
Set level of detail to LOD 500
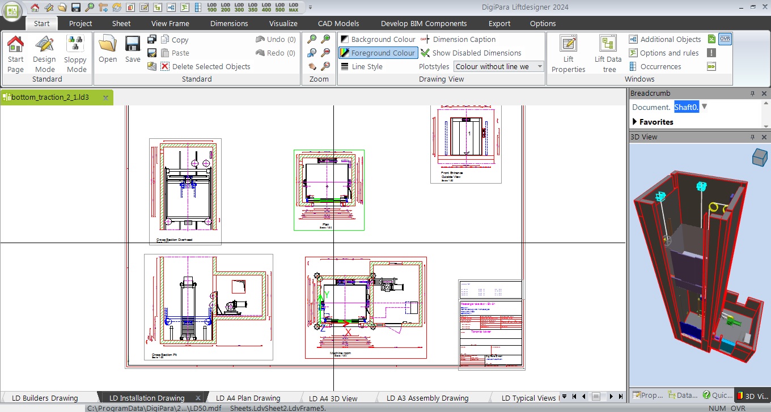(x=279, y=7)
